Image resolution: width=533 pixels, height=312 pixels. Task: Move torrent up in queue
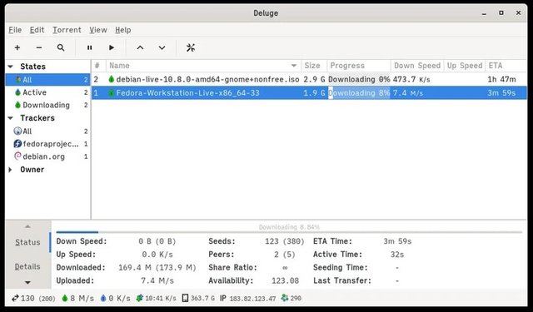140,48
